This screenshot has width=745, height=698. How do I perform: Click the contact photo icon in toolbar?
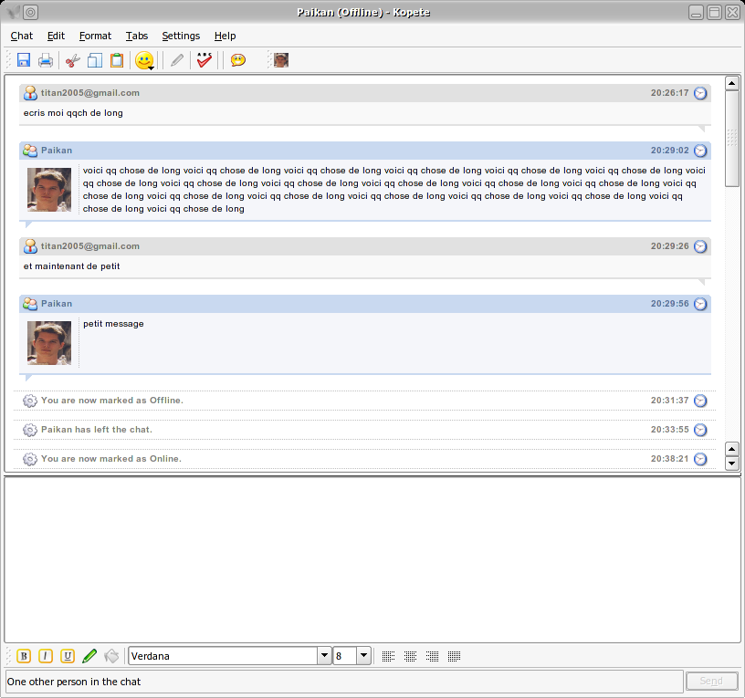click(281, 60)
